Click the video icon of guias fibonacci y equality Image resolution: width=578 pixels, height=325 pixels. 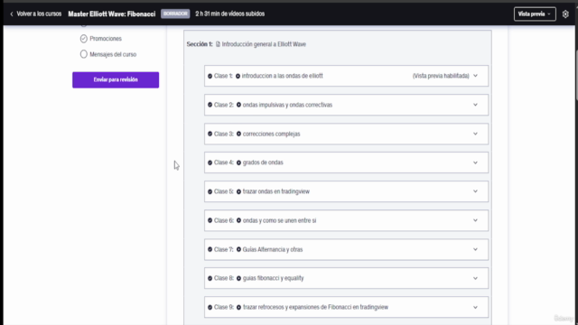pyautogui.click(x=238, y=278)
